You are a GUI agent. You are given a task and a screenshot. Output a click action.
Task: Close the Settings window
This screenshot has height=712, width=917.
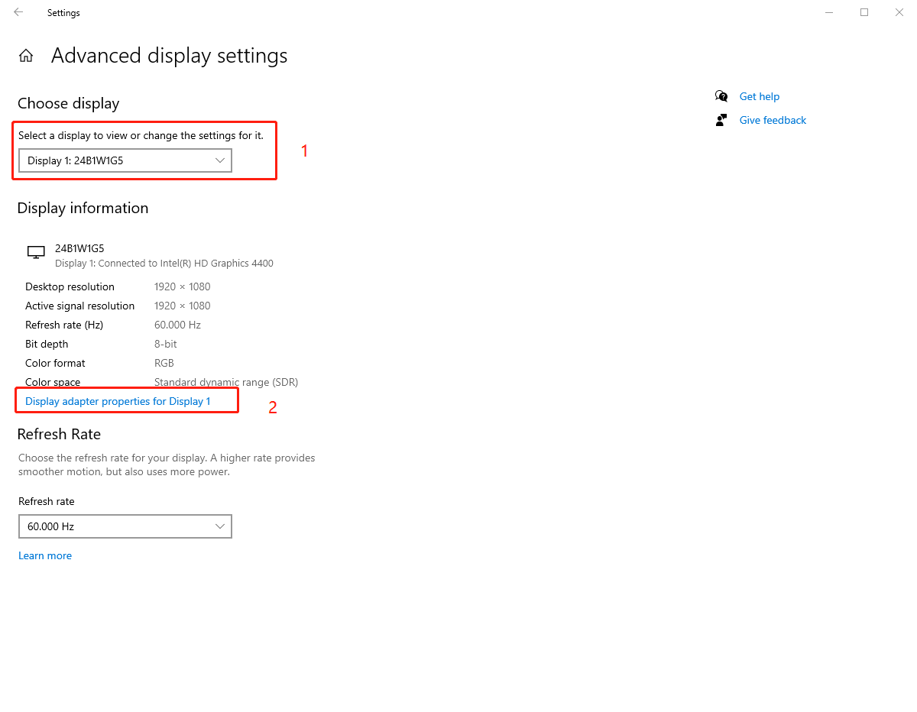(899, 12)
